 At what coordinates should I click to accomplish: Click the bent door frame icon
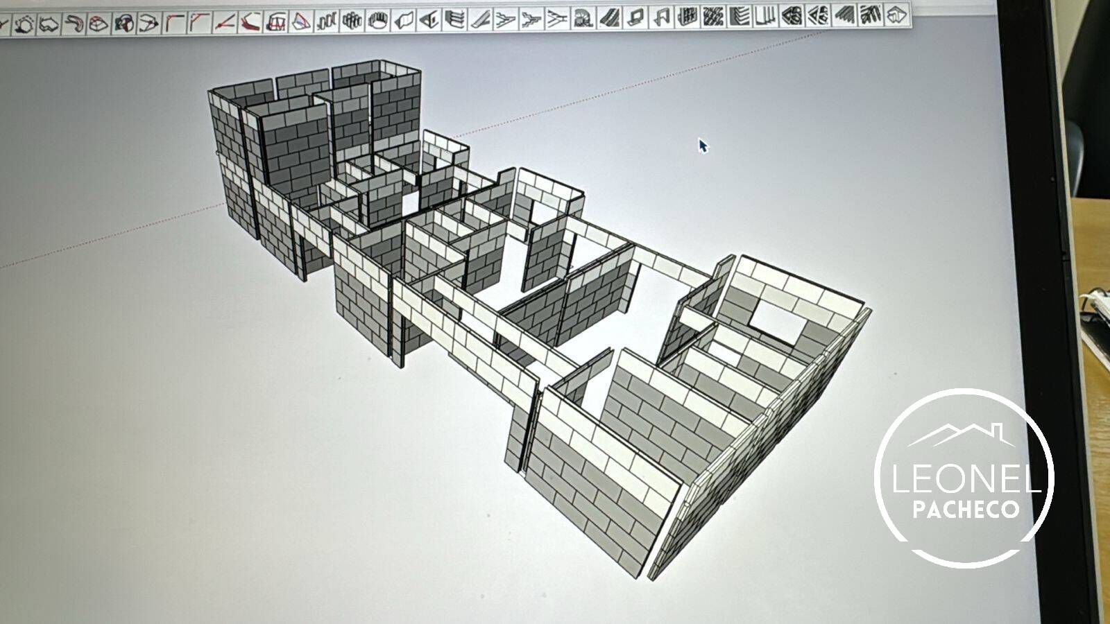661,17
